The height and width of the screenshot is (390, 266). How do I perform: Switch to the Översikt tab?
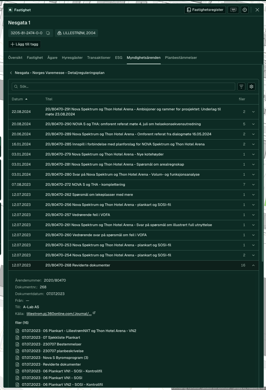(x=15, y=58)
